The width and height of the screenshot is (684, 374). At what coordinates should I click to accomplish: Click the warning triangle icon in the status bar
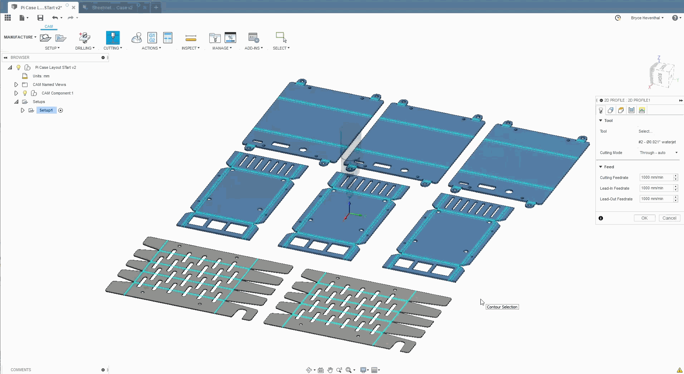[679, 370]
